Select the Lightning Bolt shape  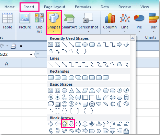point(106,104)
